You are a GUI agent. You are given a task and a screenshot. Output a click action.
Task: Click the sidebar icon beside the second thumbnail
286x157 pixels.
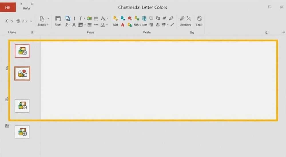[7, 68]
